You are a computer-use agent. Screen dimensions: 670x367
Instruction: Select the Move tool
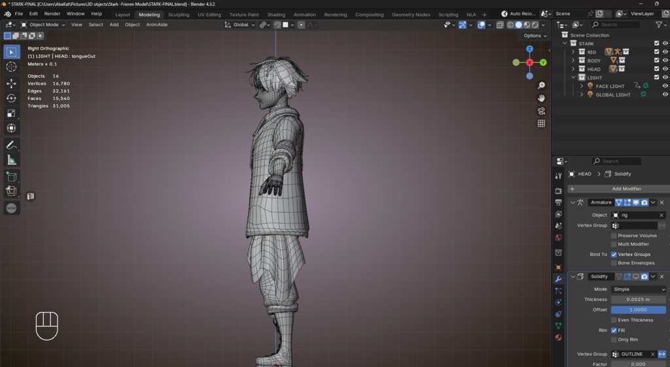12,83
